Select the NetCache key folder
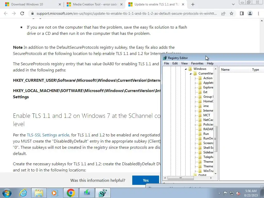 pyautogui.click(x=206, y=120)
